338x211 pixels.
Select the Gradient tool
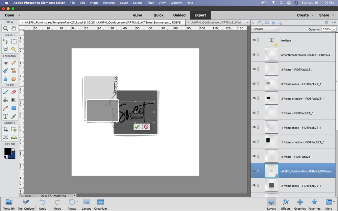click(x=14, y=100)
